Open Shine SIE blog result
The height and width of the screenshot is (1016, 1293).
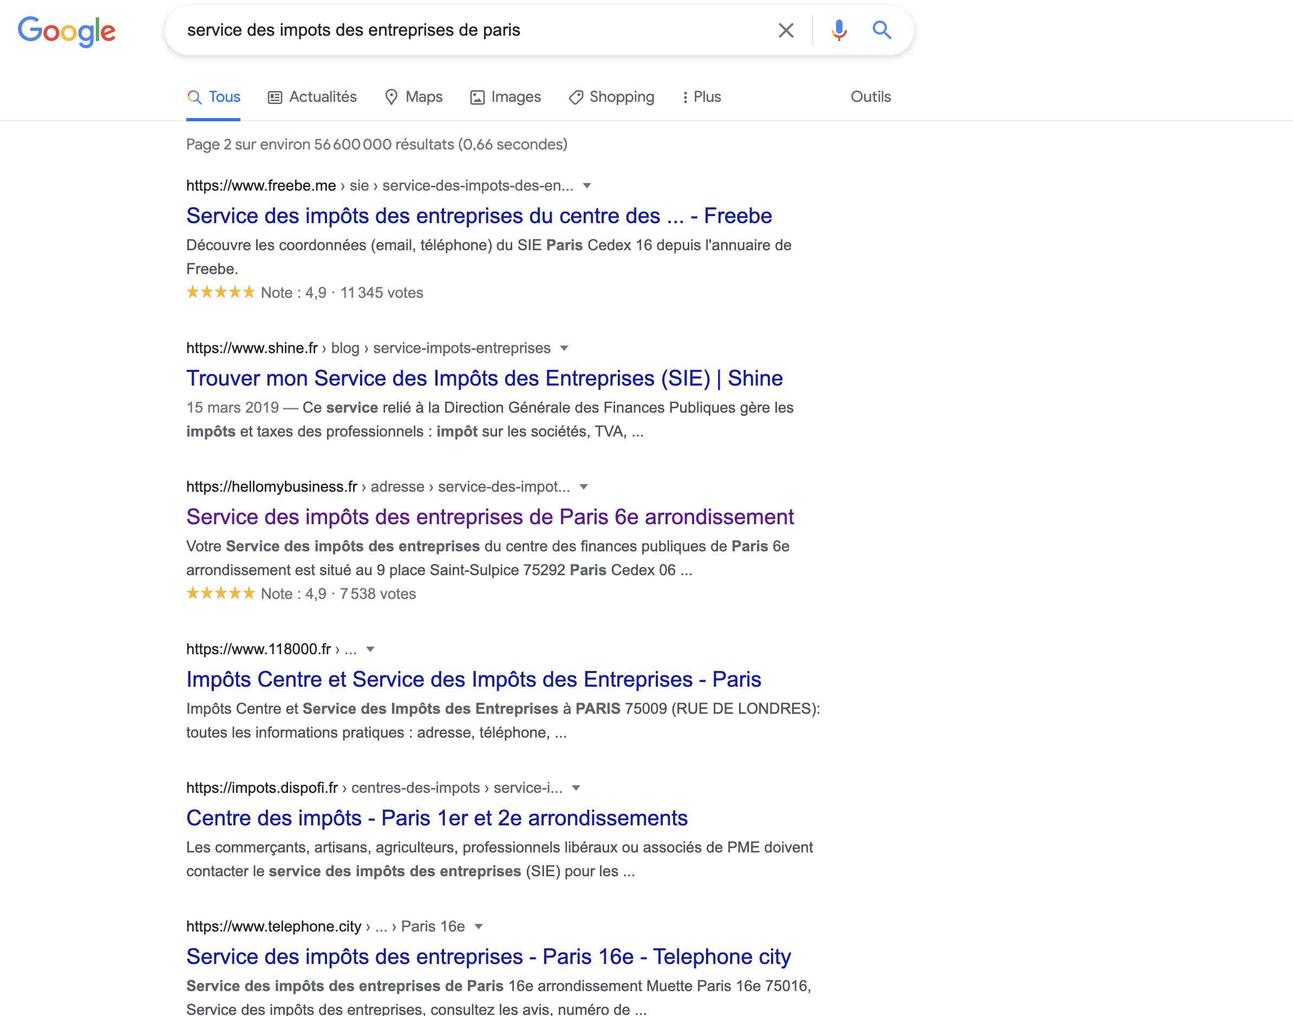(484, 379)
